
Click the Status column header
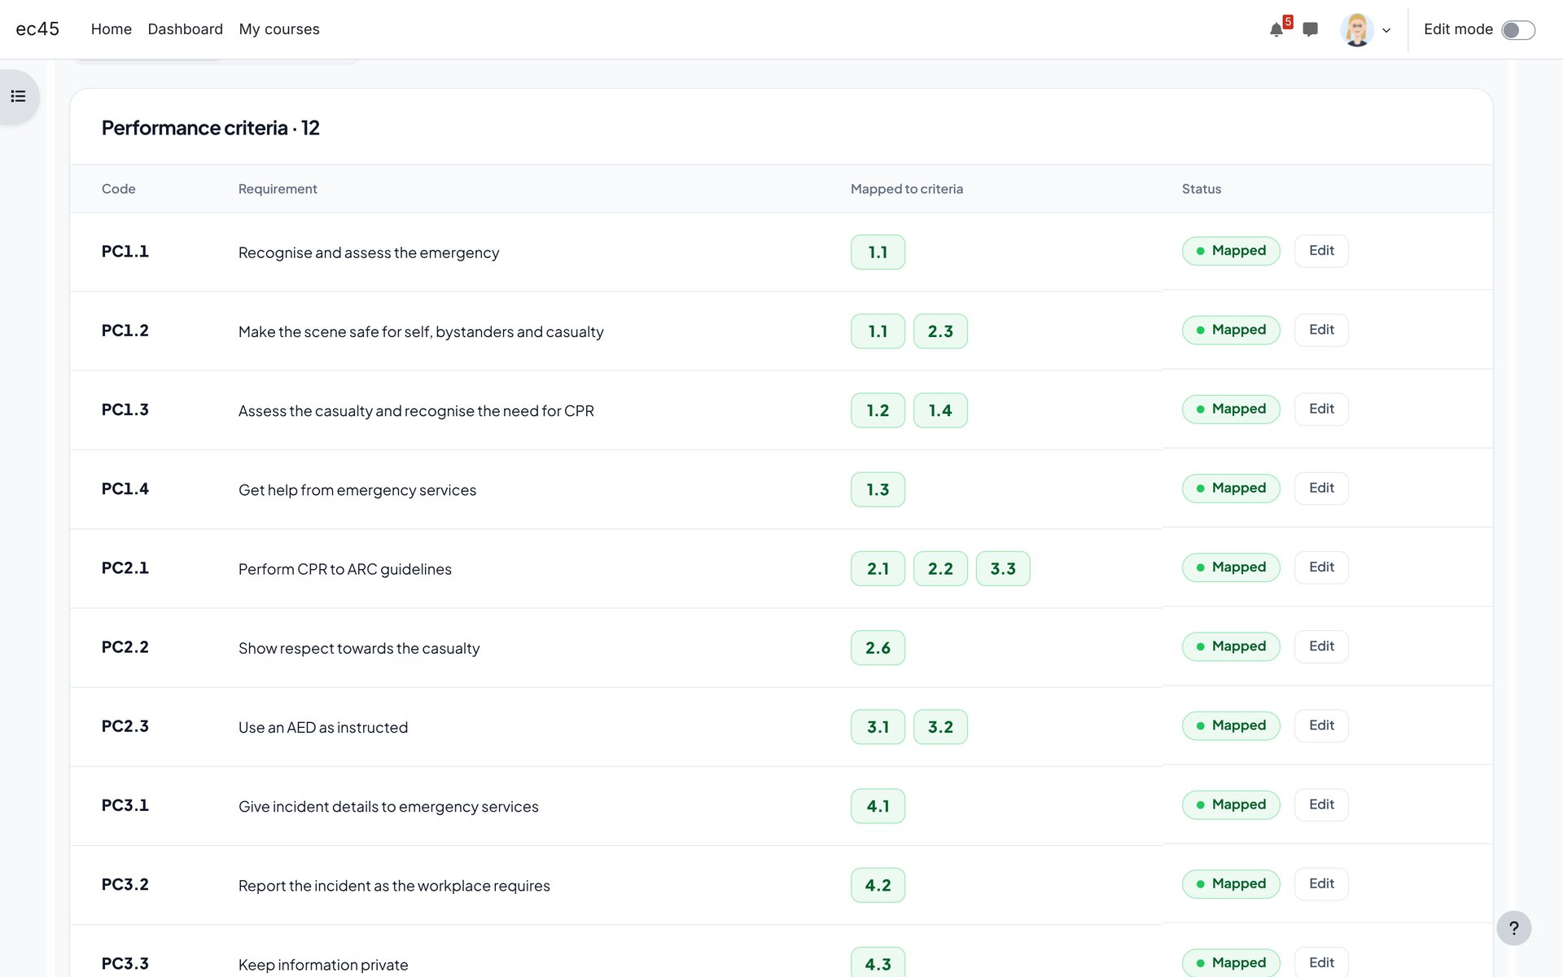coord(1202,189)
